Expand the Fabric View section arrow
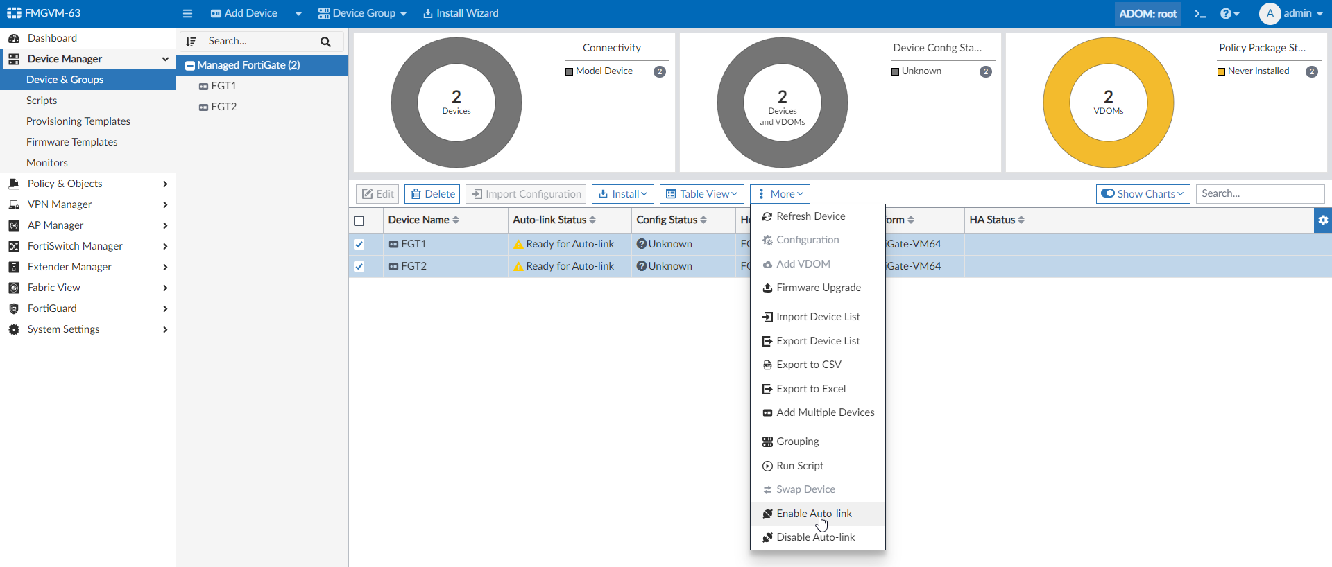The height and width of the screenshot is (567, 1332). pos(165,288)
